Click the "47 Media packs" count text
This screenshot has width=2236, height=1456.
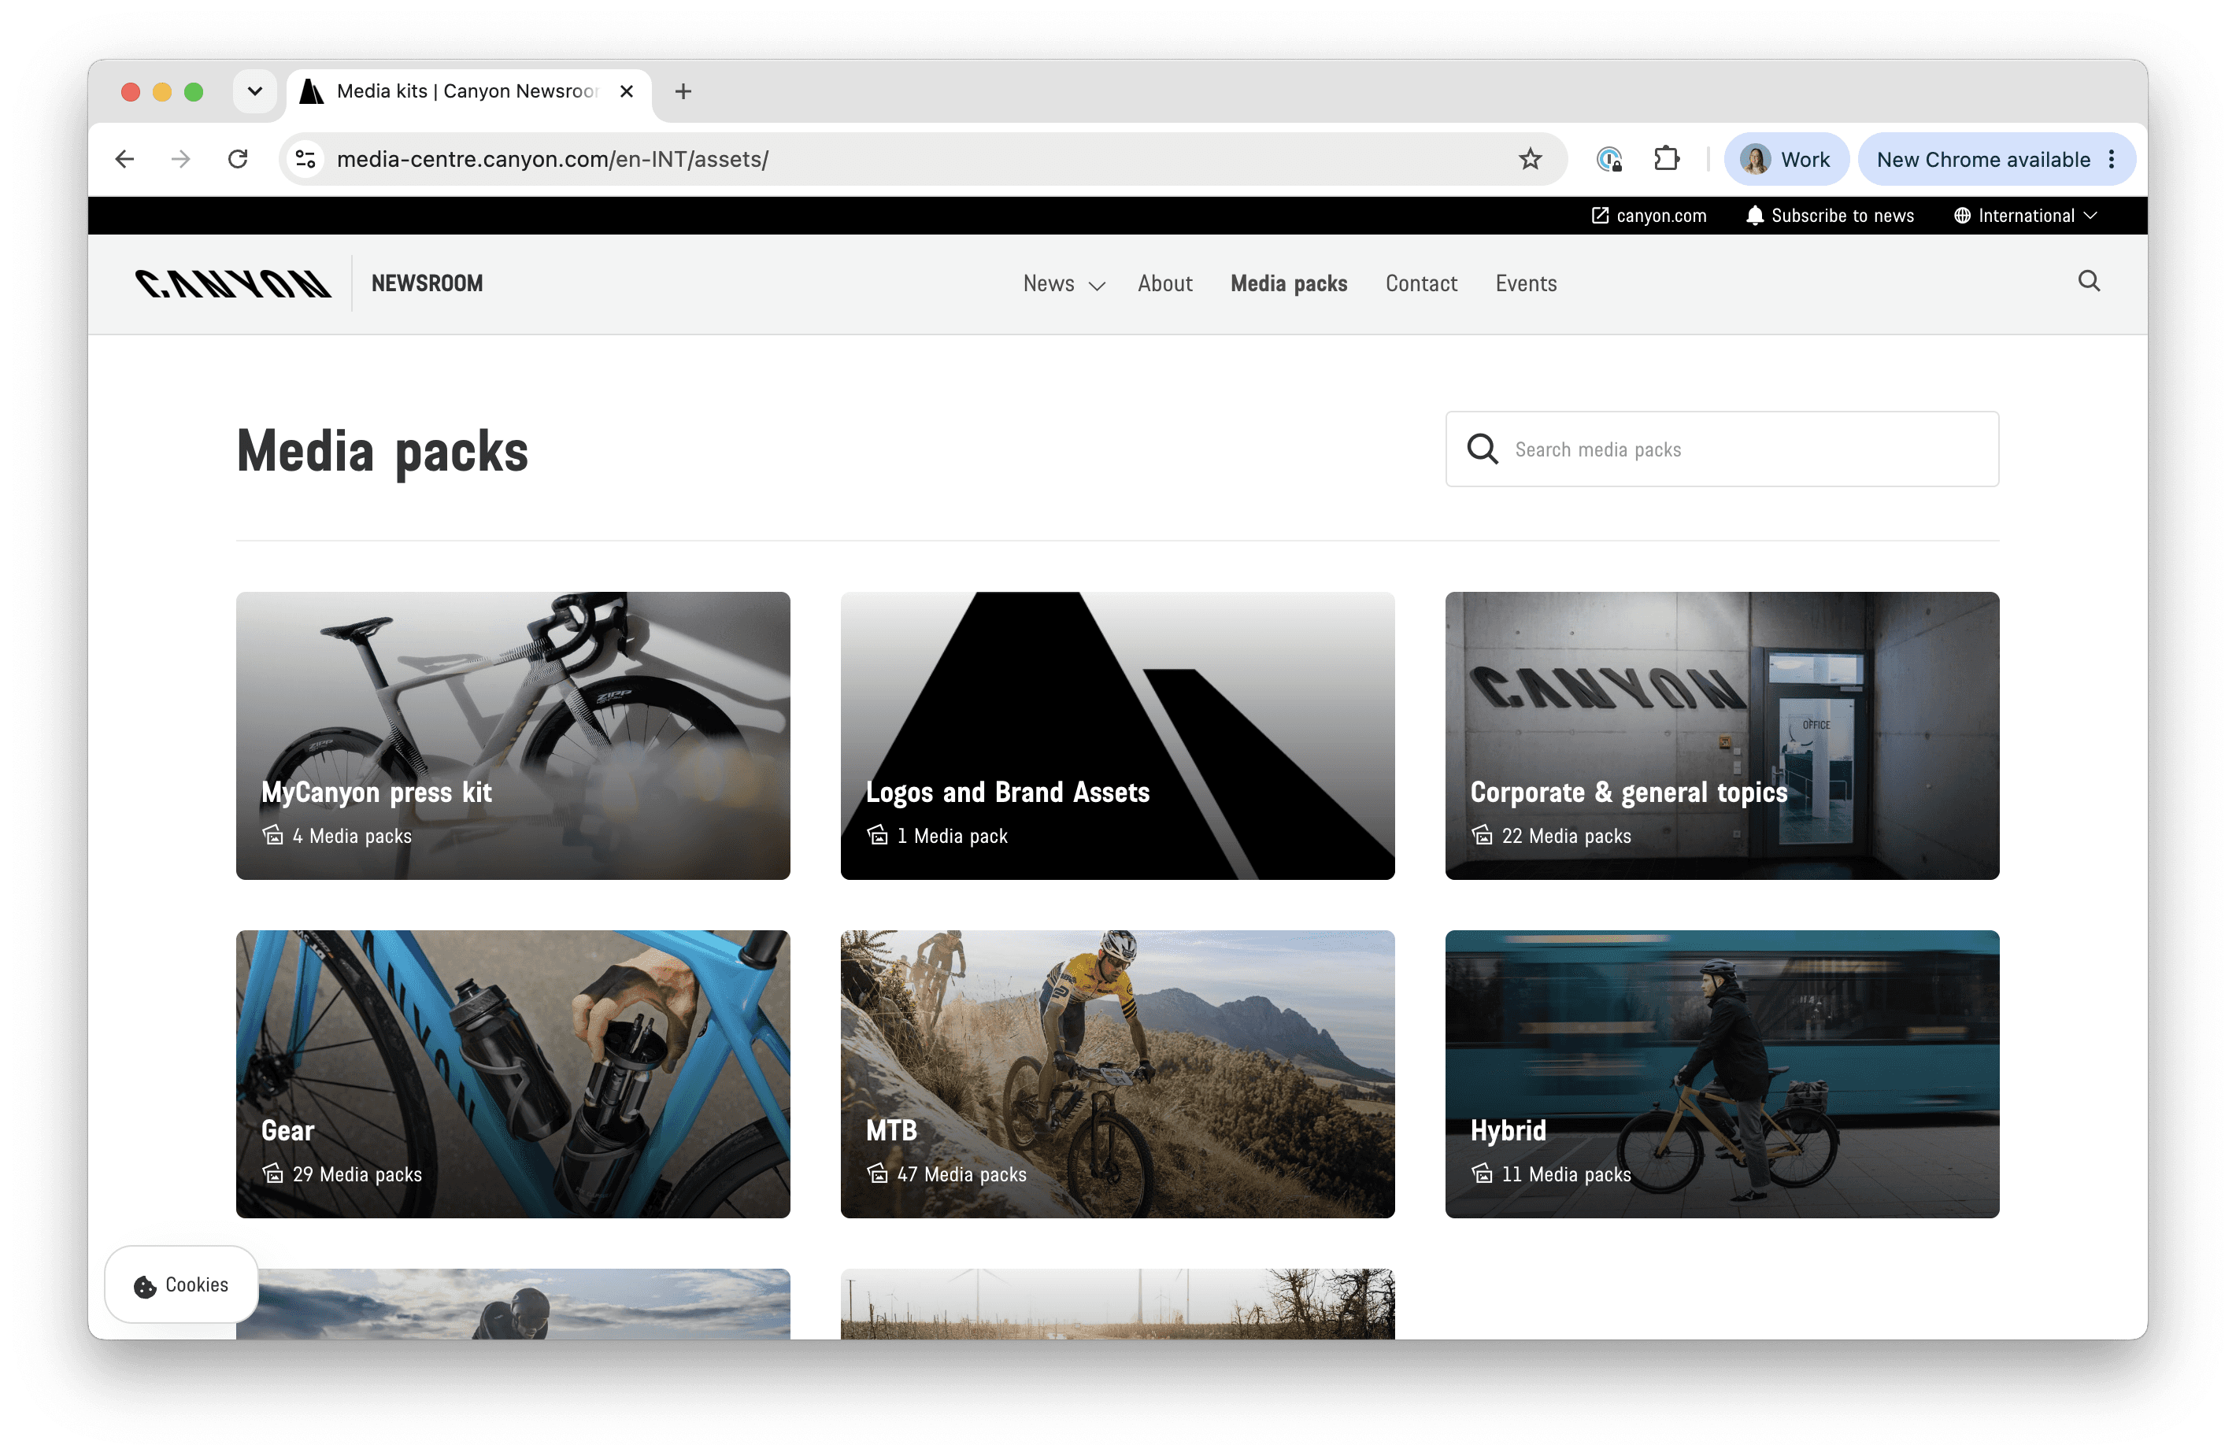962,1174
